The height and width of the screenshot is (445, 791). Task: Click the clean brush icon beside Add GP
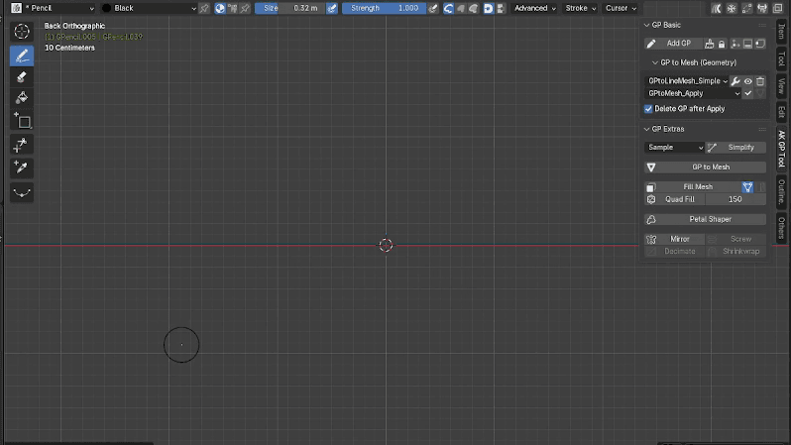coord(710,44)
